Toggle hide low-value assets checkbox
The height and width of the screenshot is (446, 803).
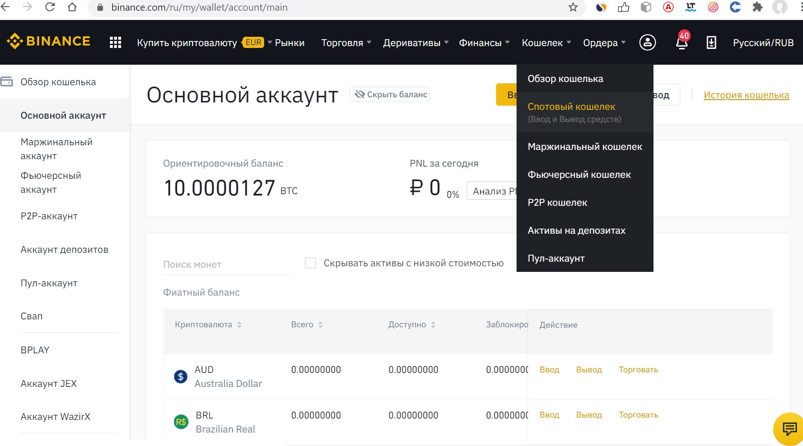(x=310, y=263)
